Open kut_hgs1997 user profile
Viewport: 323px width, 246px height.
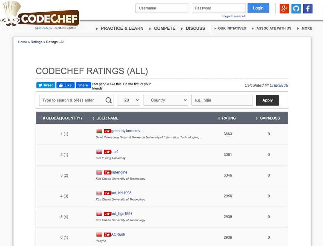[x=122, y=214]
